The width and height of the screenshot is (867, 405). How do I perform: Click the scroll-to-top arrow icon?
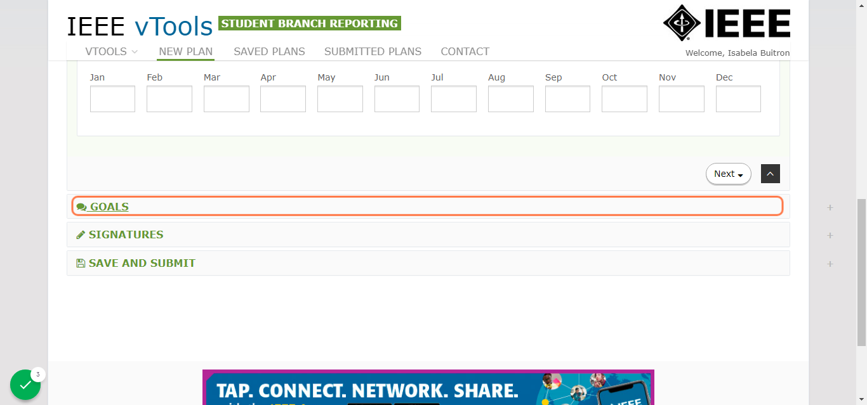pyautogui.click(x=770, y=174)
